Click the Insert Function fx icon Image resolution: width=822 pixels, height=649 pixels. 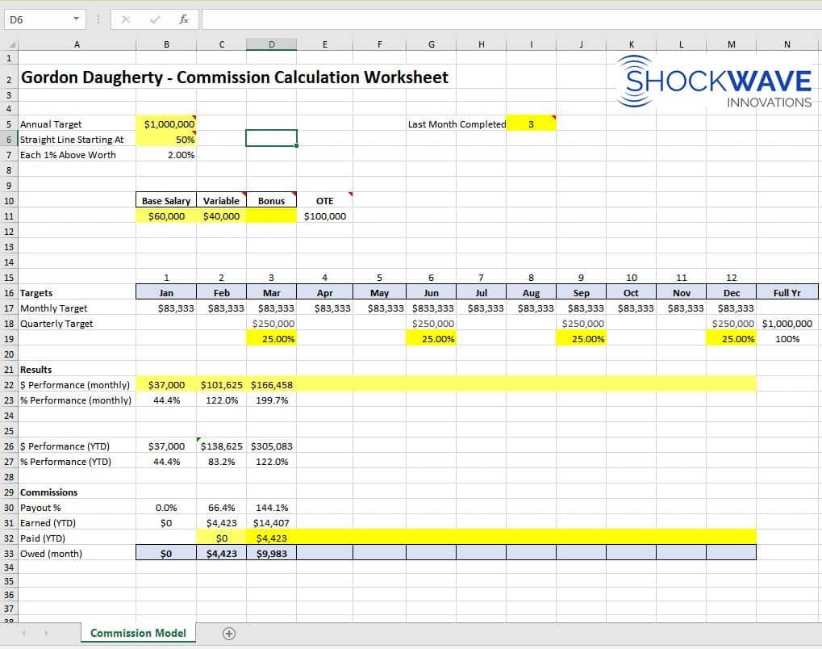pyautogui.click(x=184, y=19)
